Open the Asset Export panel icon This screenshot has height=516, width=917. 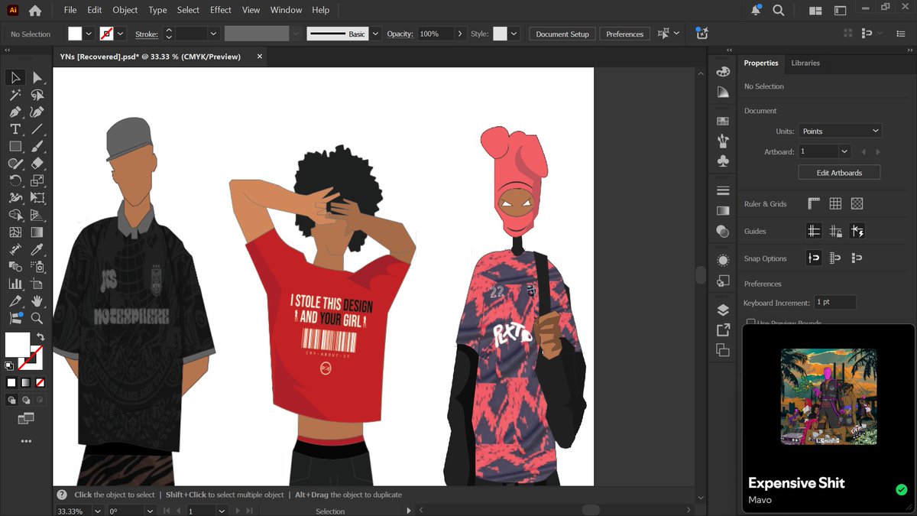[723, 330]
